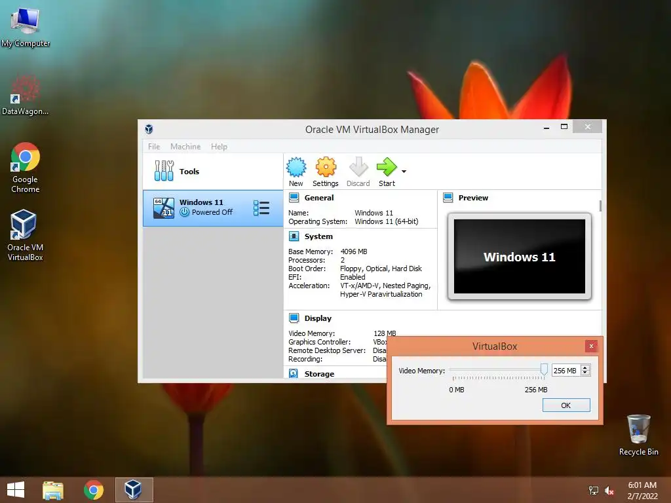The width and height of the screenshot is (671, 503).
Task: Open the Oracle VM VirtualBox desktop shortcut
Action: click(x=26, y=235)
